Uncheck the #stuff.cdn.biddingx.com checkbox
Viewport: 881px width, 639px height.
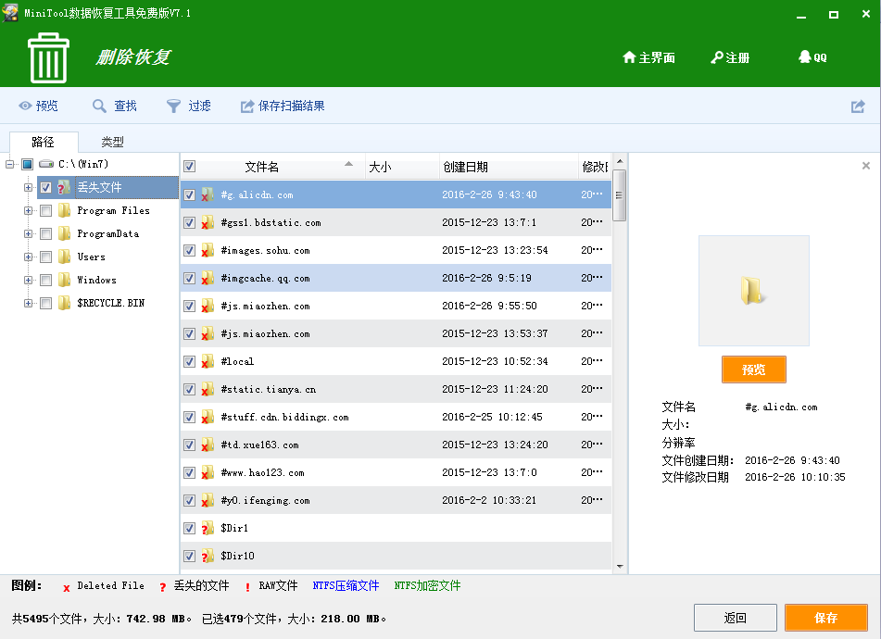189,418
